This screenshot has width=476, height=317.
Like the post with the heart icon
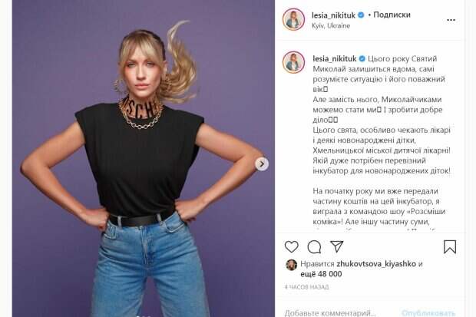click(292, 246)
